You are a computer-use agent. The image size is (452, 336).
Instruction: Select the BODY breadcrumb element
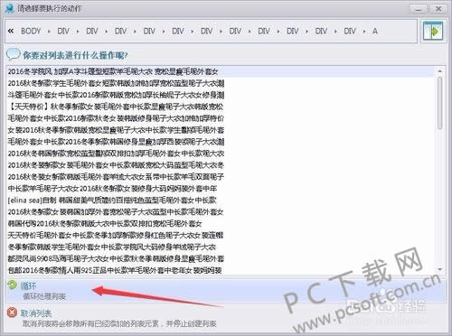(x=31, y=31)
